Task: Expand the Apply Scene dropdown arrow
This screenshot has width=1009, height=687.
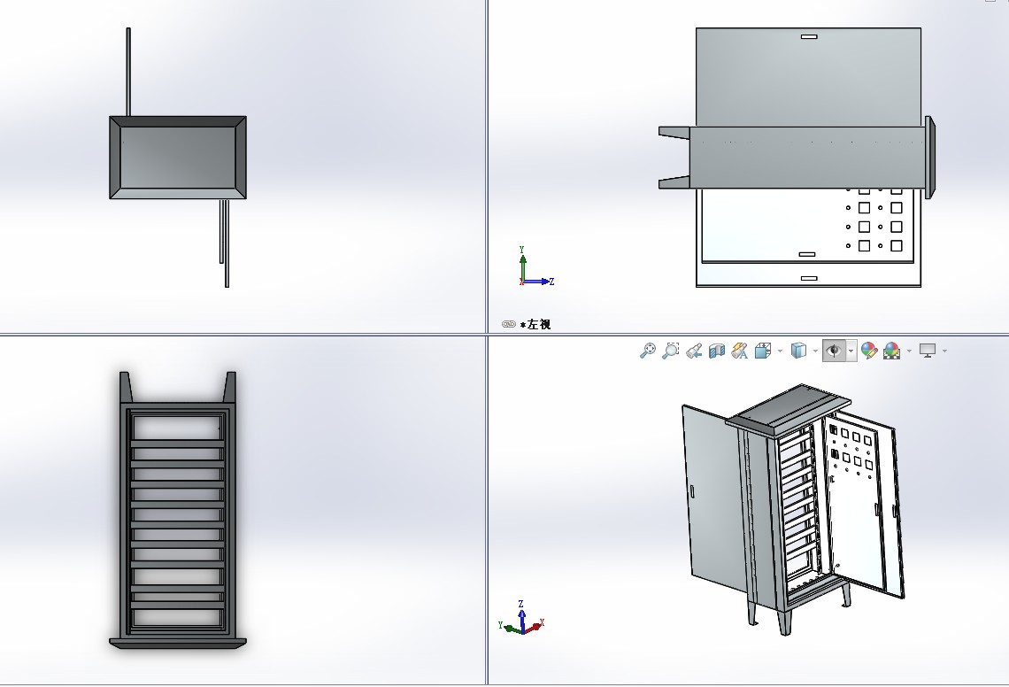Action: [909, 351]
